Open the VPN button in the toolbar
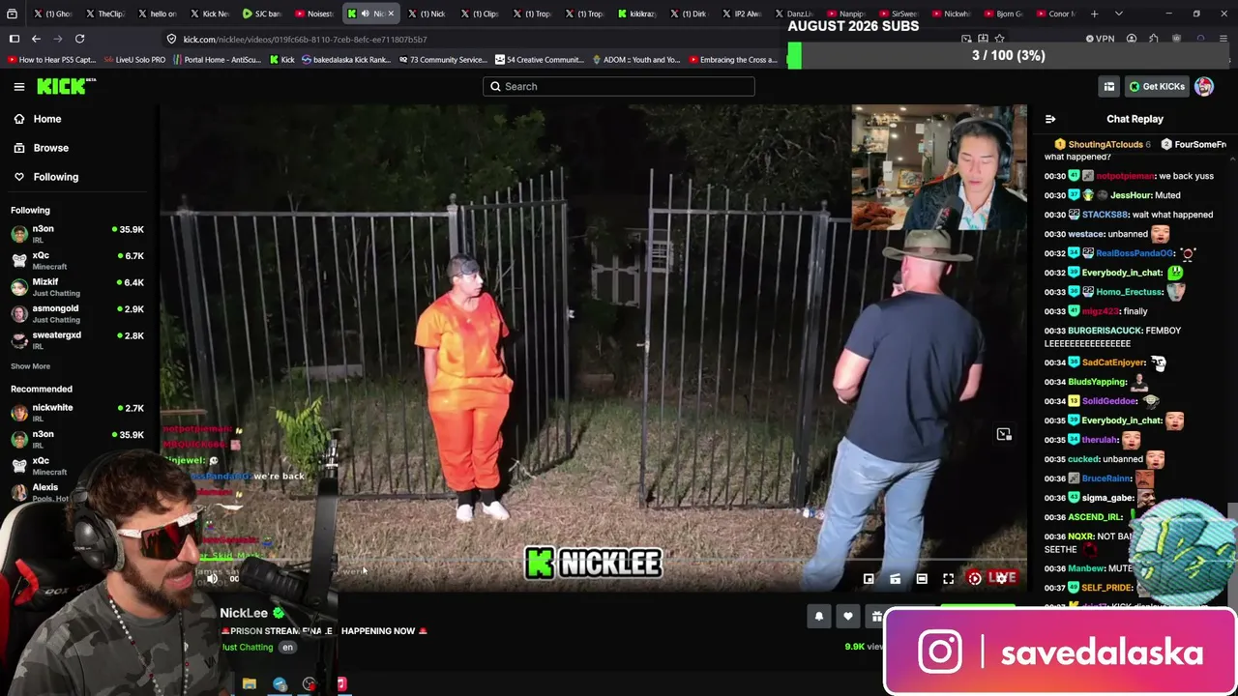The height and width of the screenshot is (696, 1238). tap(1100, 39)
